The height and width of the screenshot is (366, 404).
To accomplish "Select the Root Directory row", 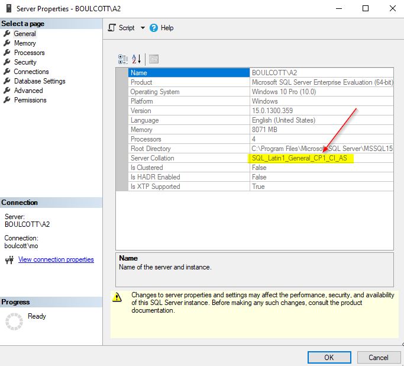I will [x=260, y=149].
